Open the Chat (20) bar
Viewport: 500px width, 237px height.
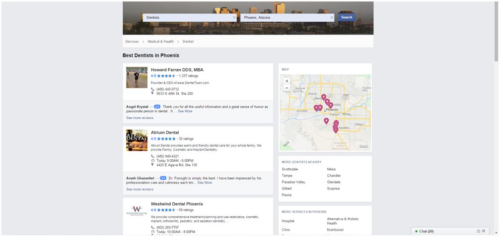pyautogui.click(x=450, y=231)
